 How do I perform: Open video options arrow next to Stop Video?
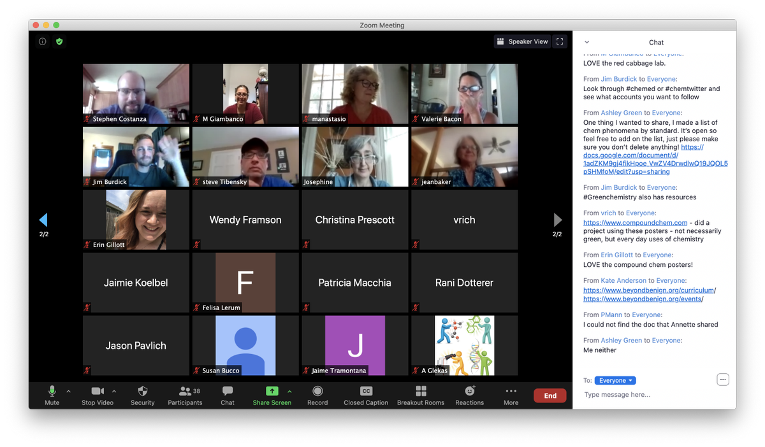click(x=114, y=391)
